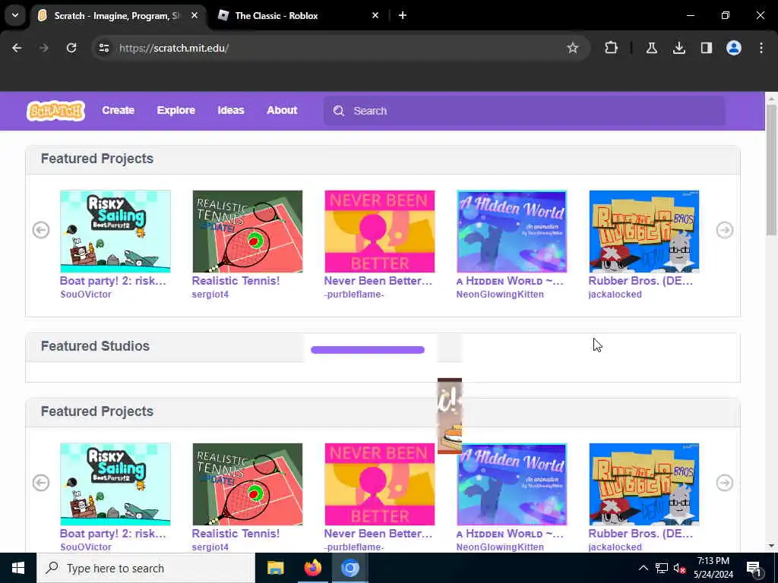The height and width of the screenshot is (583, 778).
Task: Open top Risky Sailing thumbnail
Action: 115,232
